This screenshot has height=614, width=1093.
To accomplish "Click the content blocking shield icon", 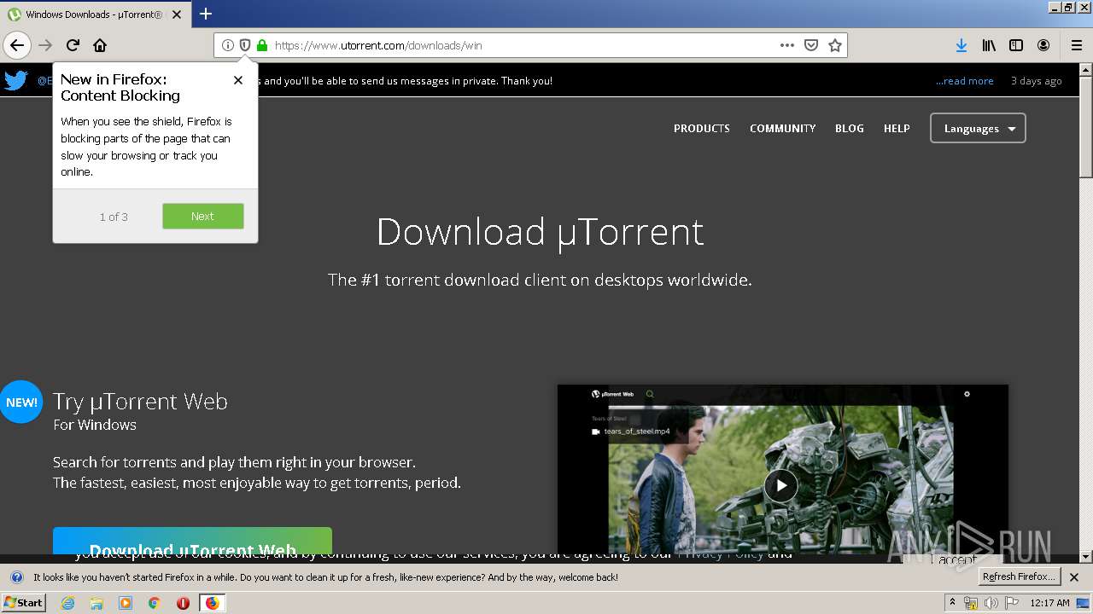I will tap(245, 45).
